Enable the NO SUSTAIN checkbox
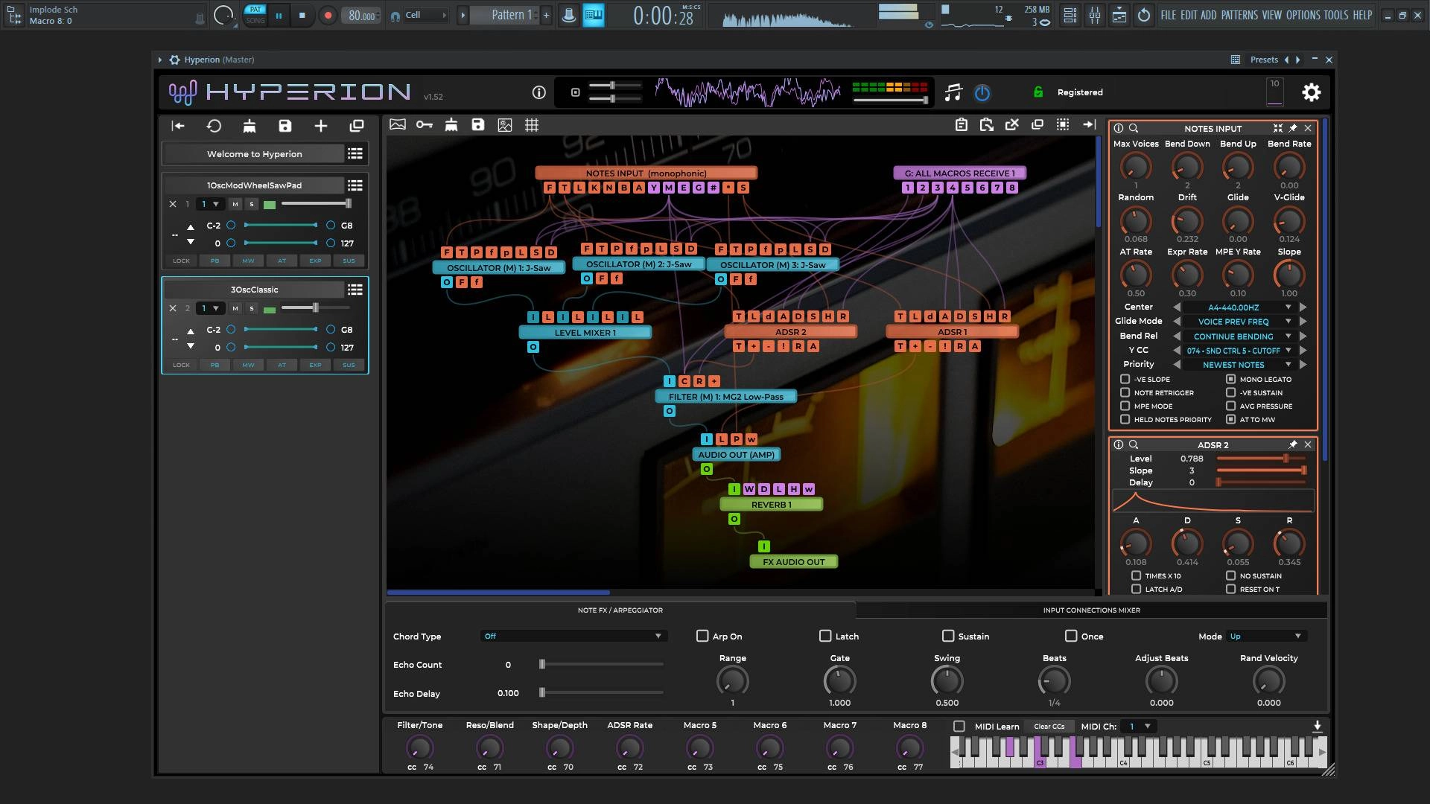 tap(1230, 575)
